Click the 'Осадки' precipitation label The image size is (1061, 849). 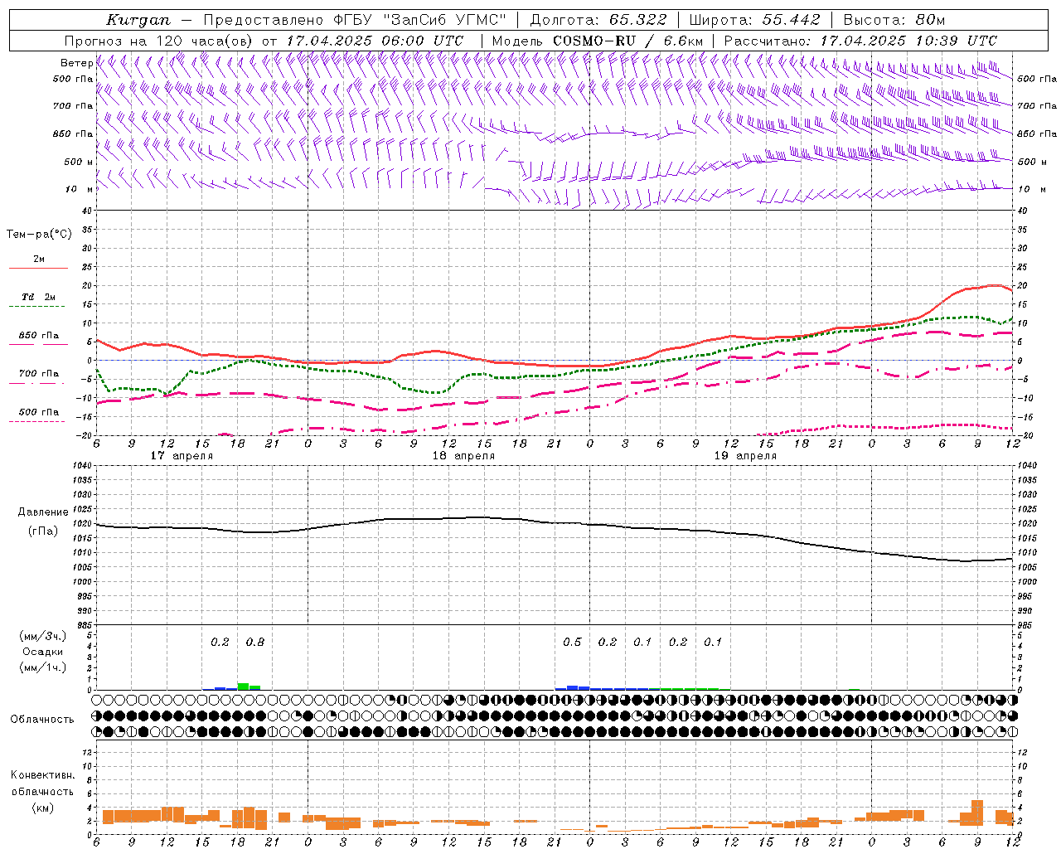43,652
